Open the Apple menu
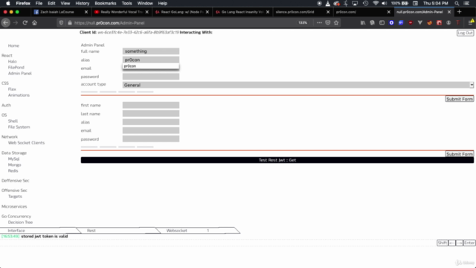The height and width of the screenshot is (268, 476). 8,3
